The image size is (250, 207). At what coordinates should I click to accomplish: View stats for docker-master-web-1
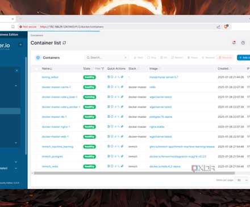tap(115, 136)
